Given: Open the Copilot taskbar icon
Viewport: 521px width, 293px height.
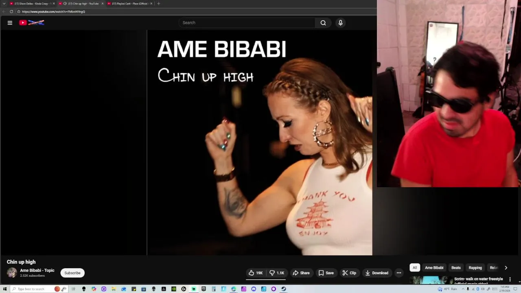Looking at the screenshot, I should (x=94, y=289).
